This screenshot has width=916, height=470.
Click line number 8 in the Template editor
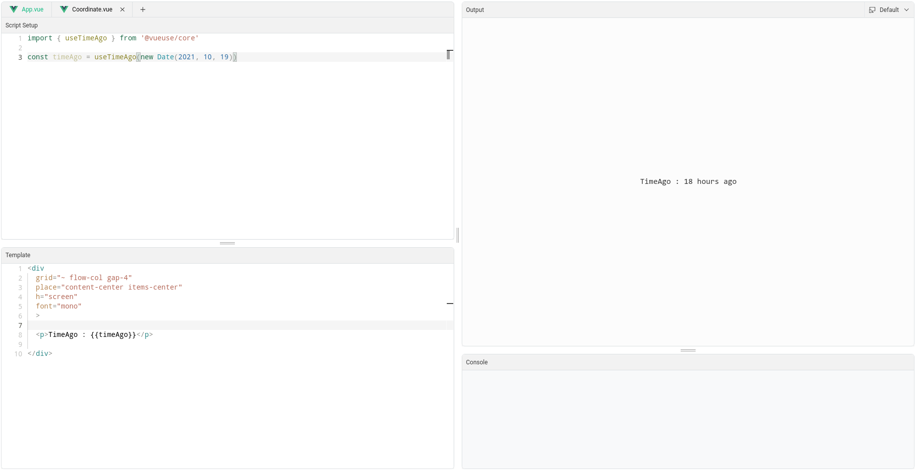pos(20,335)
